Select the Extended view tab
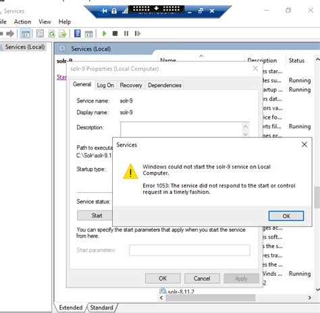Image resolution: width=320 pixels, height=313 pixels. (x=71, y=308)
